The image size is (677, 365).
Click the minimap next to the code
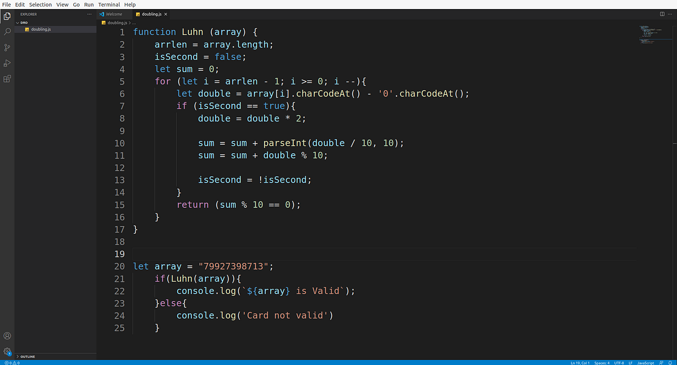tap(652, 34)
